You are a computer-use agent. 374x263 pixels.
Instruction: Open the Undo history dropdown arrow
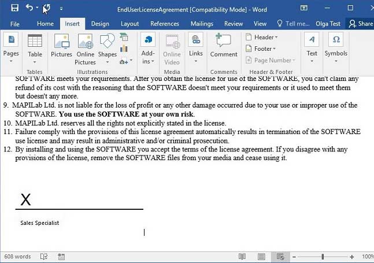pyautogui.click(x=37, y=8)
